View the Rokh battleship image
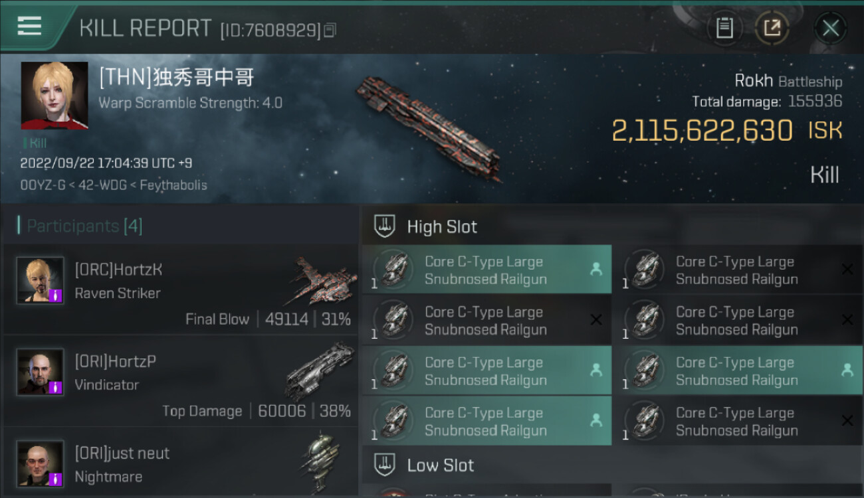This screenshot has height=498, width=864. coord(430,127)
